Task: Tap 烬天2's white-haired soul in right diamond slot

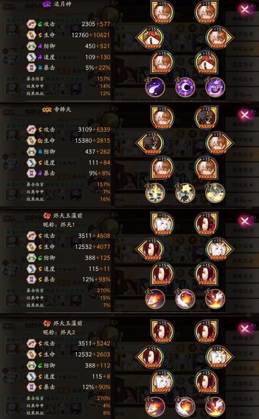Action: (220, 357)
